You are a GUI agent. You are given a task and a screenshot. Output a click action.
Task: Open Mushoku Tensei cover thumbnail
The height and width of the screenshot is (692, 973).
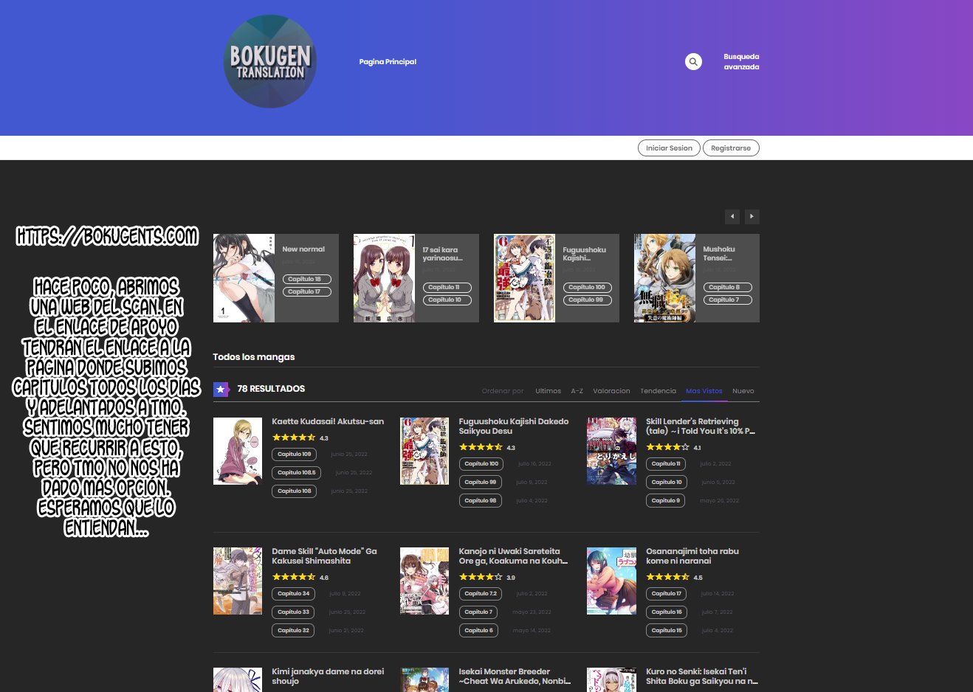coord(664,278)
